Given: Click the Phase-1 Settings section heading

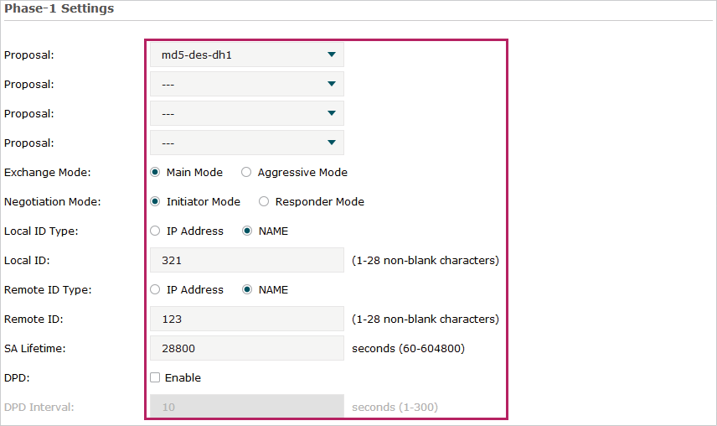Looking at the screenshot, I should 59,9.
